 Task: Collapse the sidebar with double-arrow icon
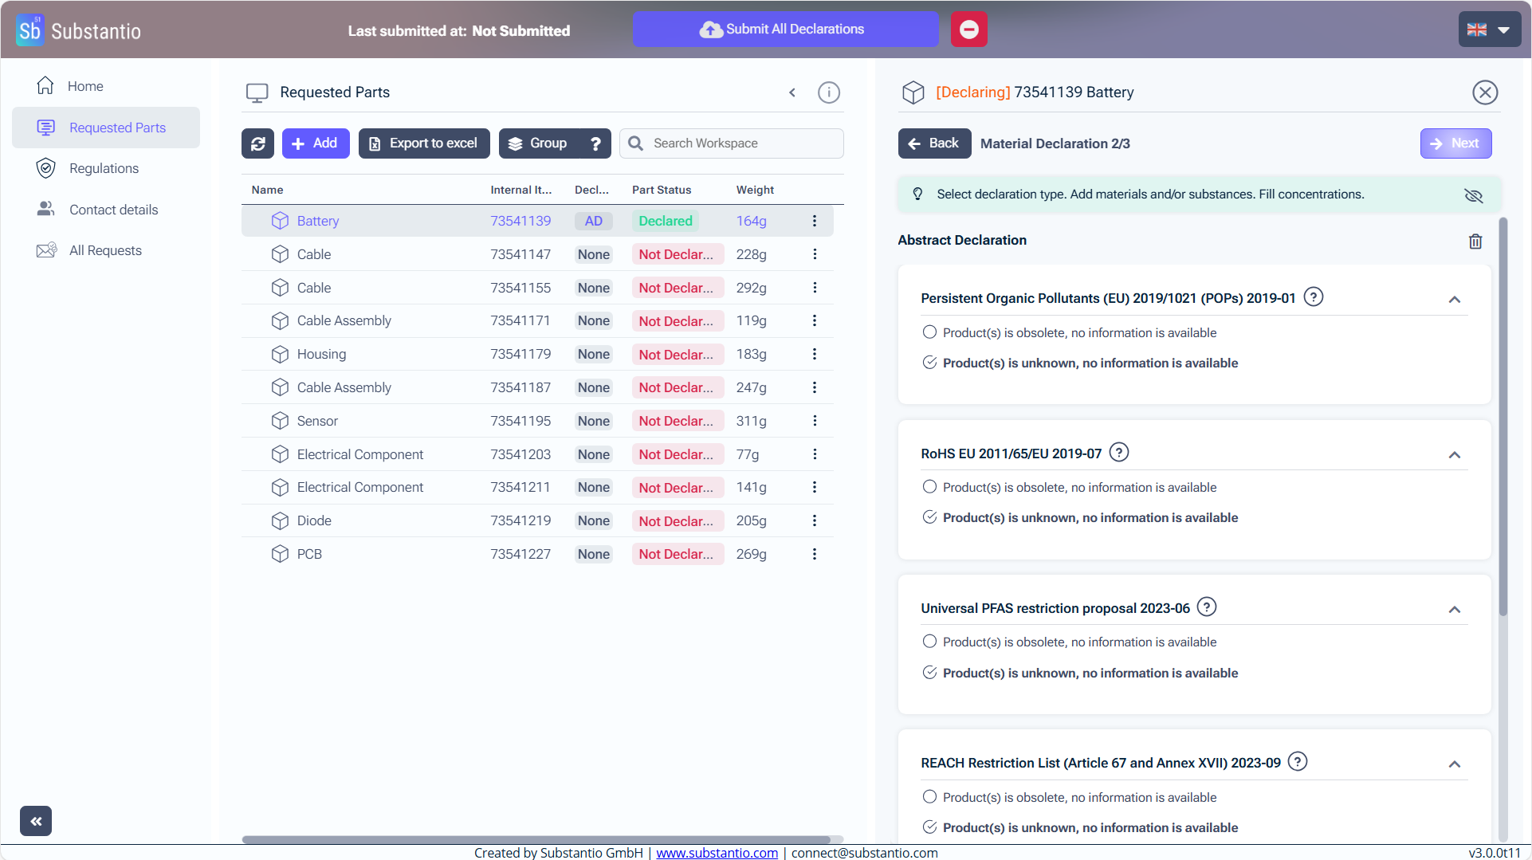[36, 821]
